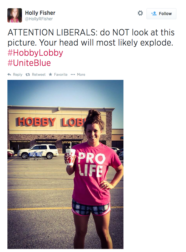Follow Holly Fisher with the Follow button
186x252 pixels.
tap(161, 14)
